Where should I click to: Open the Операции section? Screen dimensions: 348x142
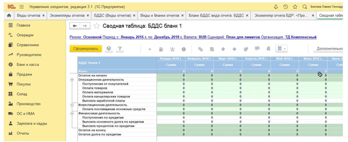tap(25, 35)
